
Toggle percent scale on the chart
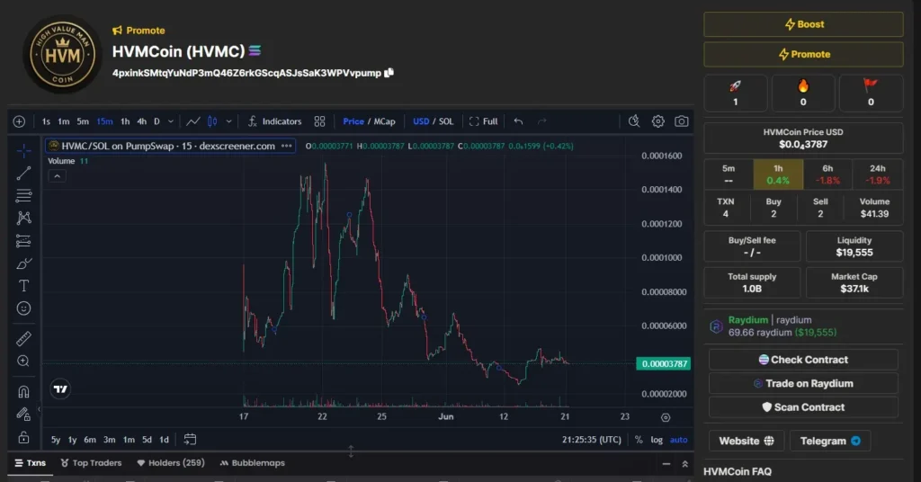(x=639, y=440)
